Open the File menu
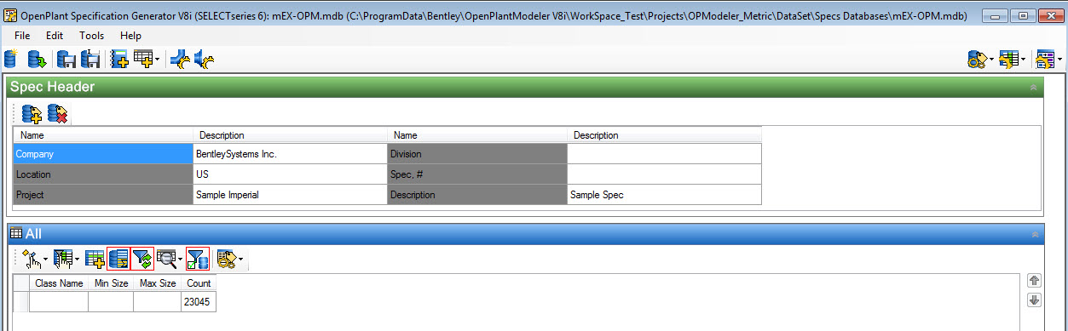Screen dimensions: 1068x331 (22, 36)
